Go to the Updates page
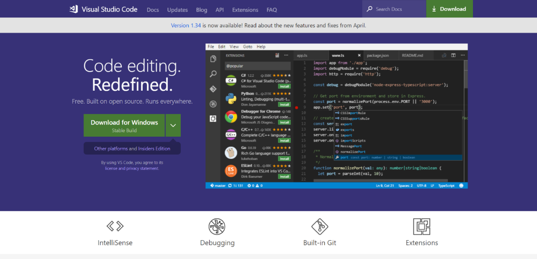The height and width of the screenshot is (259, 537). [178, 9]
